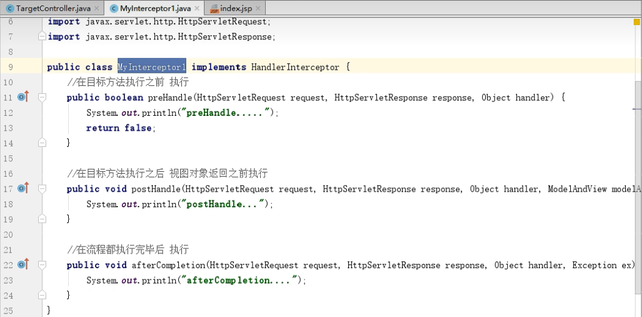Click implements-method gutter icon on line 11
642x317 pixels.
23,97
